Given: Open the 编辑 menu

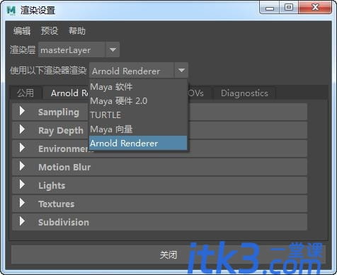Looking at the screenshot, I should pos(22,31).
